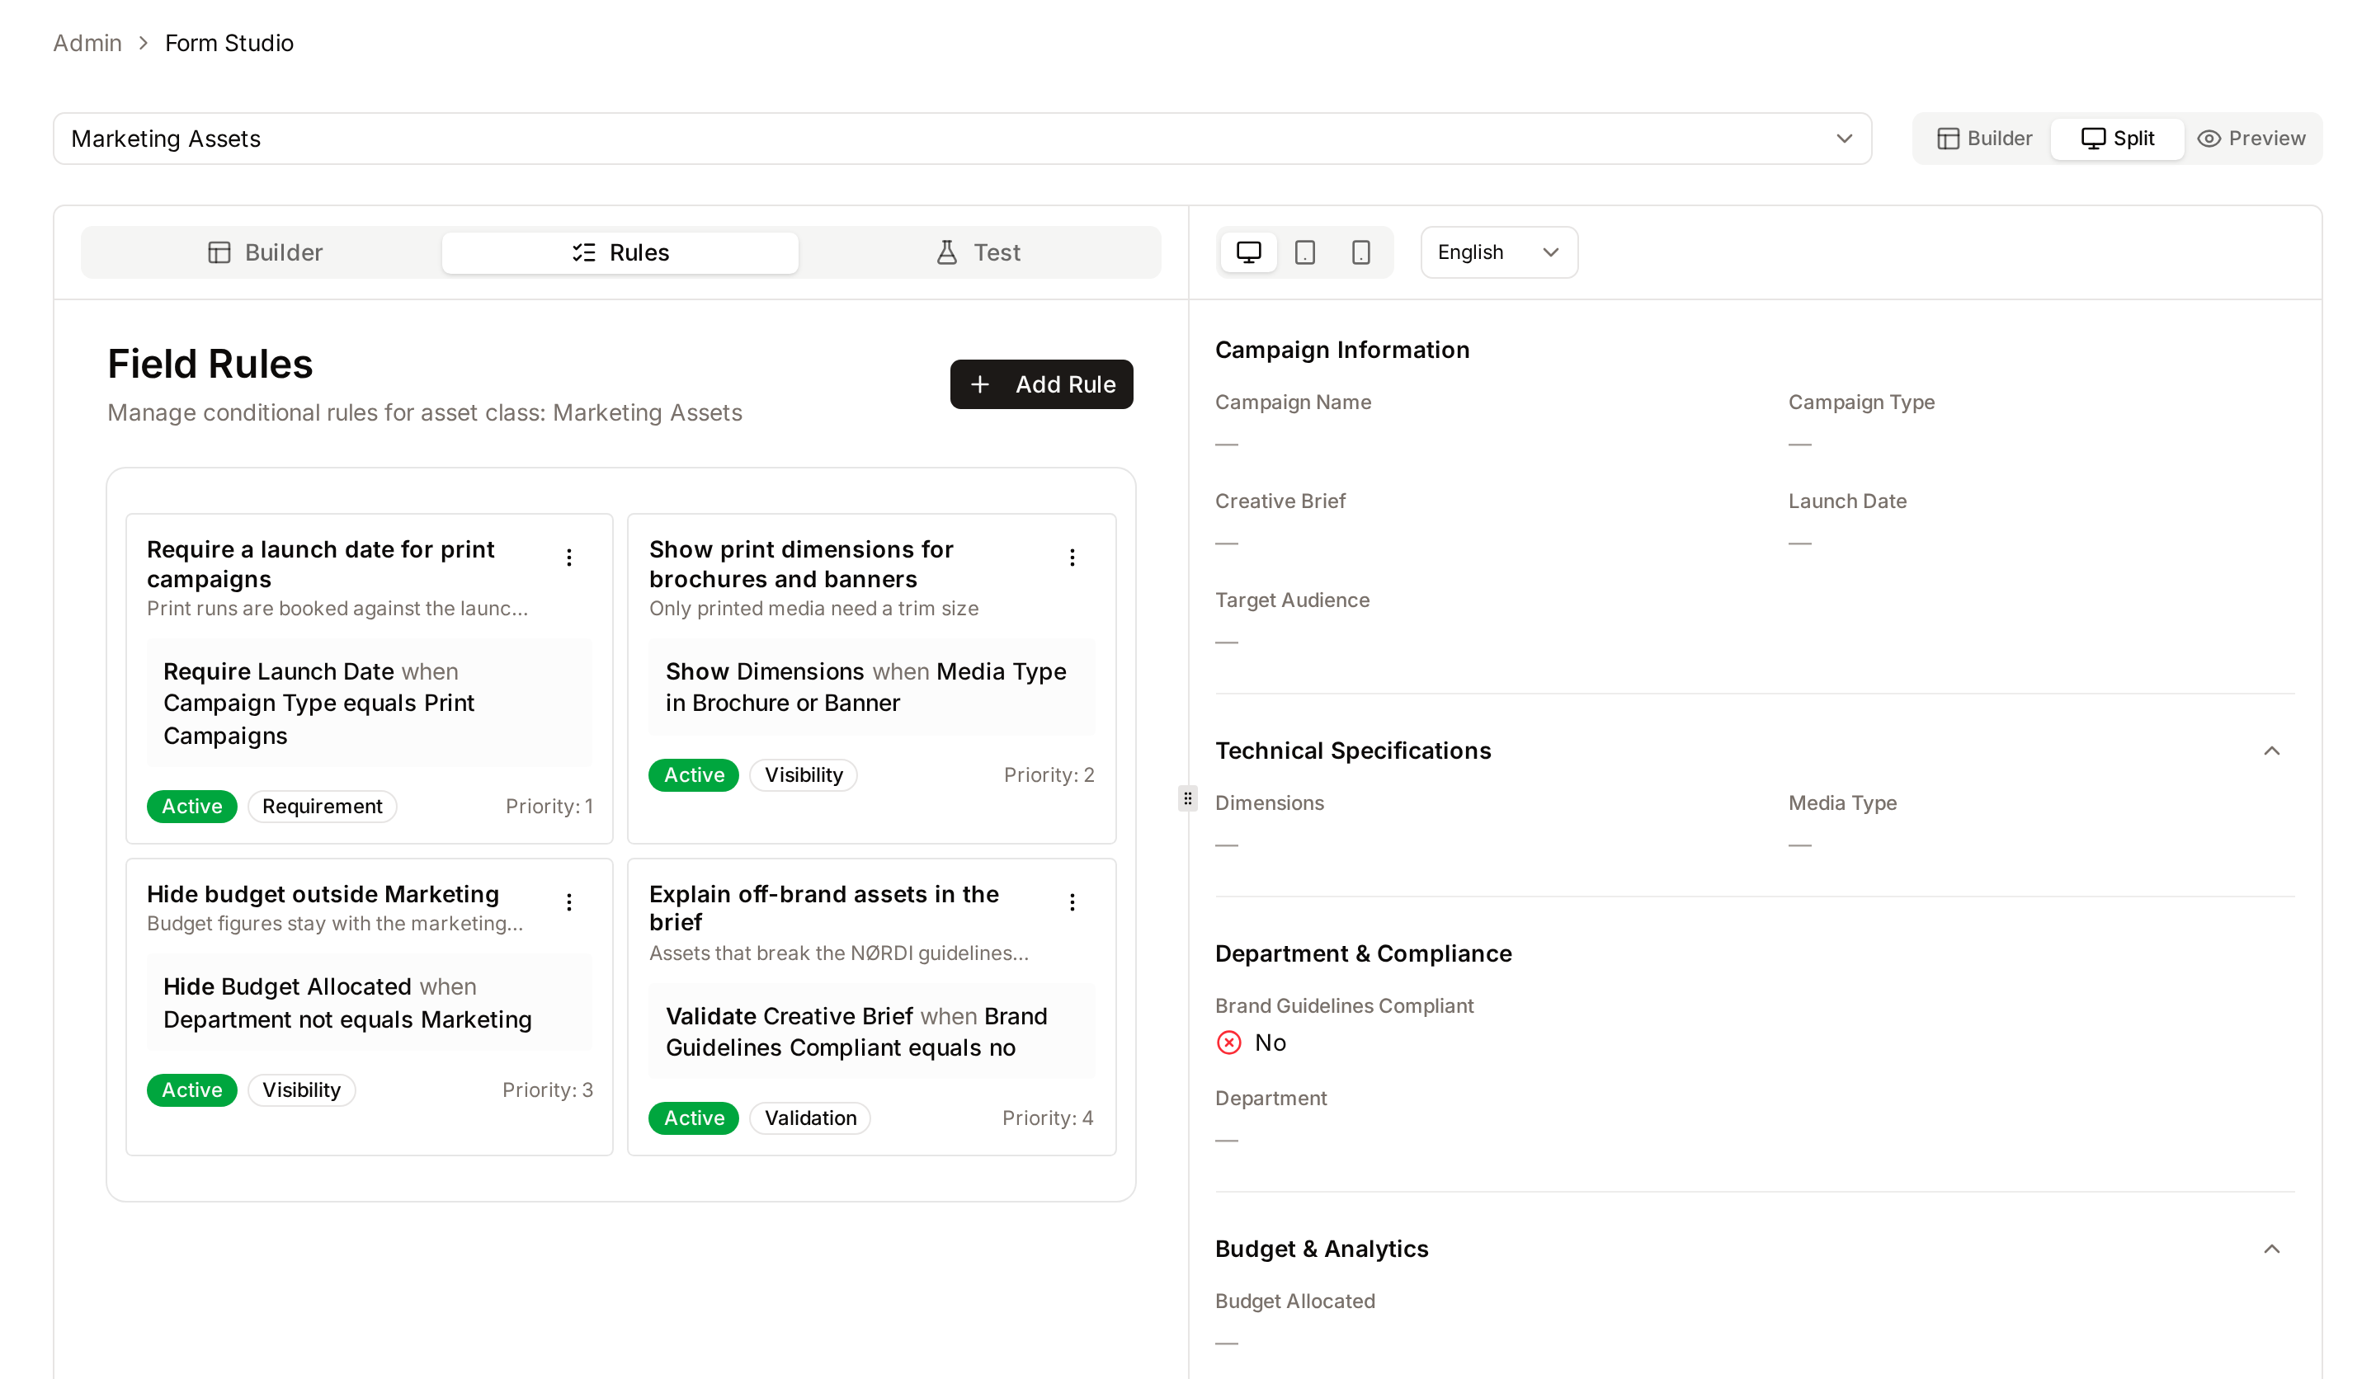The width and height of the screenshot is (2376, 1379).
Task: Open menu for off-brand assets rule card
Action: pyautogui.click(x=1072, y=902)
